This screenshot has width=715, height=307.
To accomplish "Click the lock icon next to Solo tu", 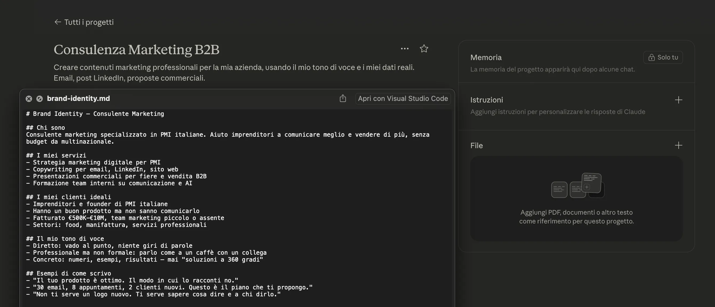I will [651, 57].
